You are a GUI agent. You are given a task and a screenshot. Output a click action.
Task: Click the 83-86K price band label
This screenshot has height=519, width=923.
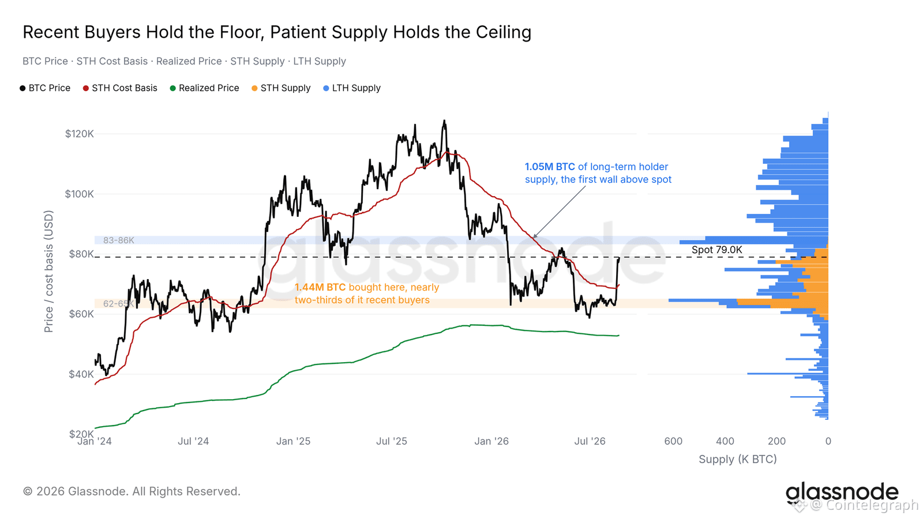[119, 240]
